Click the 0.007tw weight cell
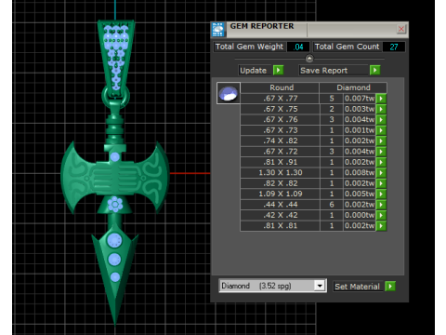446x335 pixels. tap(360, 99)
